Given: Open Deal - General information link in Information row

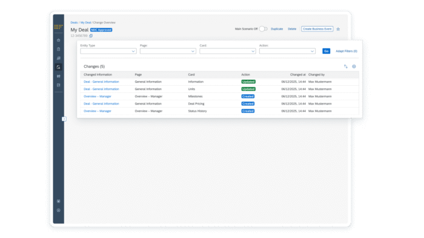Looking at the screenshot, I should pos(101,82).
